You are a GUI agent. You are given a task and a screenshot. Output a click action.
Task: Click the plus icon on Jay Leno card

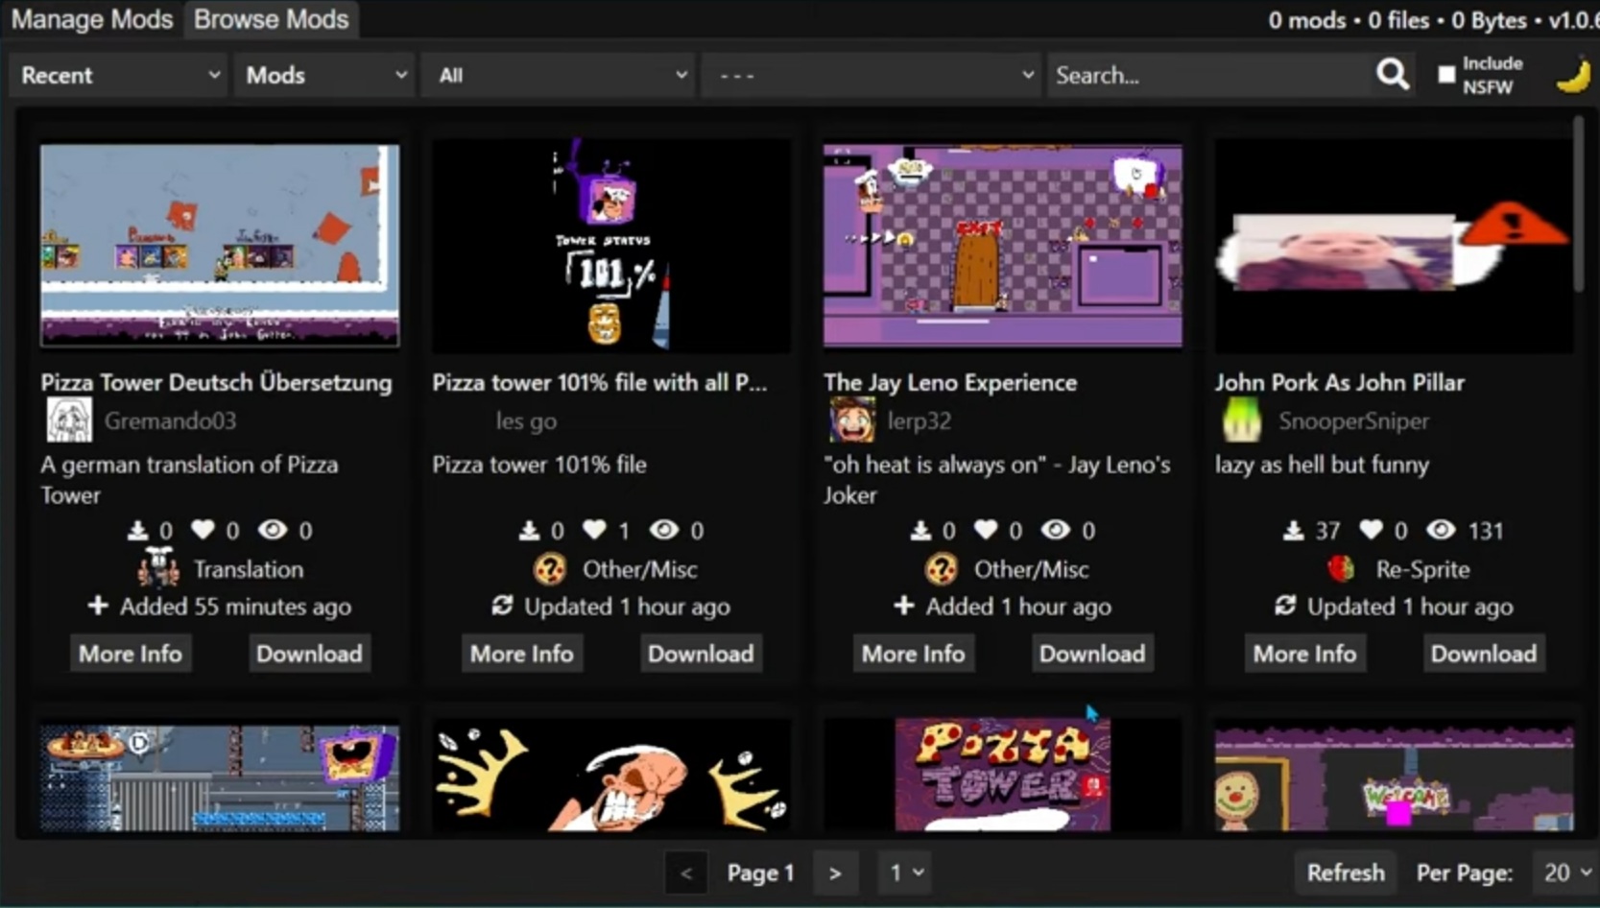(x=903, y=606)
